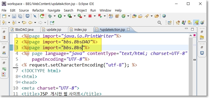Switch to the update.jsp tab
This screenshot has height=98, width=209.
click(x=54, y=29)
